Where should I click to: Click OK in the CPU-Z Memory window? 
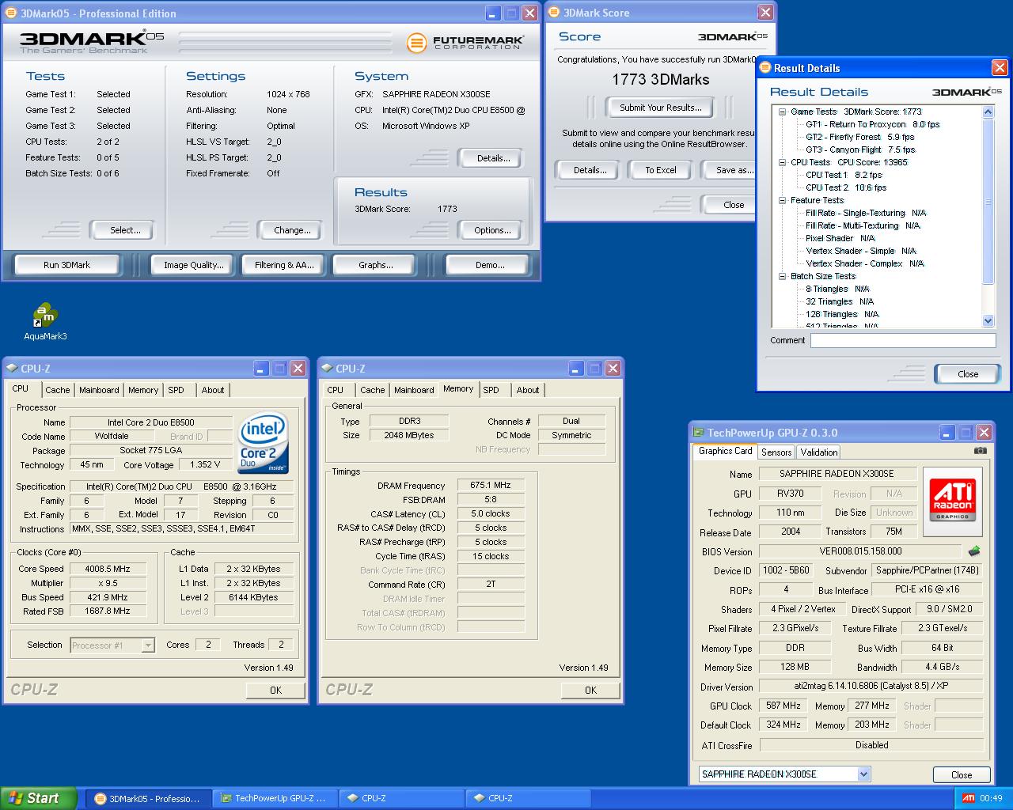pyautogui.click(x=590, y=690)
